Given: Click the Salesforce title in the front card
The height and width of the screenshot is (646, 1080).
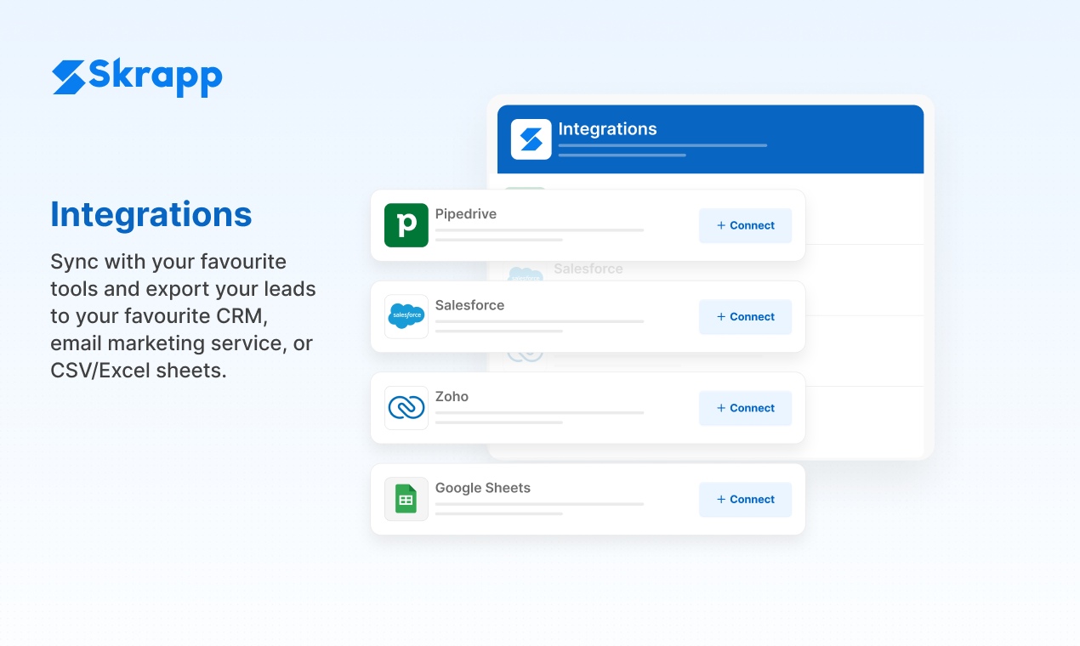Looking at the screenshot, I should (x=469, y=305).
